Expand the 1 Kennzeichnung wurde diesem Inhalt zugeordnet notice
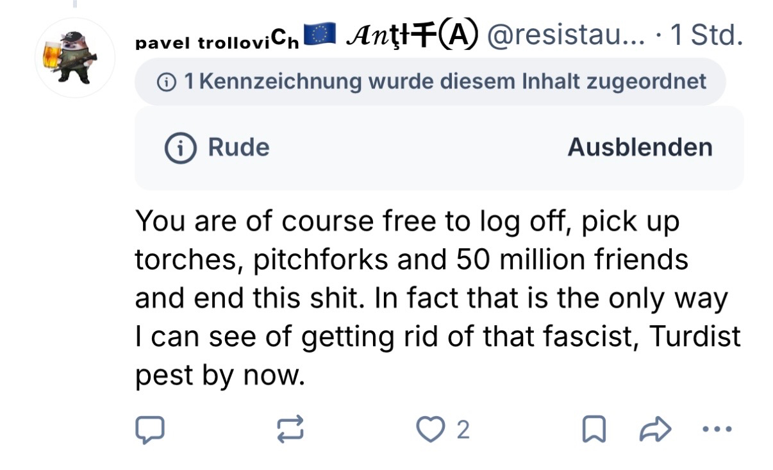The height and width of the screenshot is (470, 773). pyautogui.click(x=429, y=82)
